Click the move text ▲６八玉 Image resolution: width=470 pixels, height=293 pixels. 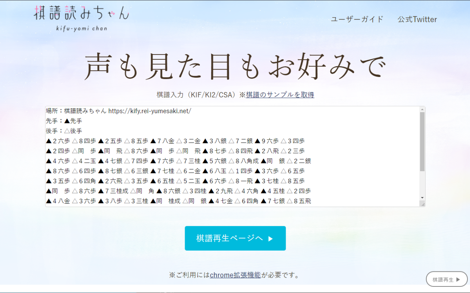[x=214, y=171]
